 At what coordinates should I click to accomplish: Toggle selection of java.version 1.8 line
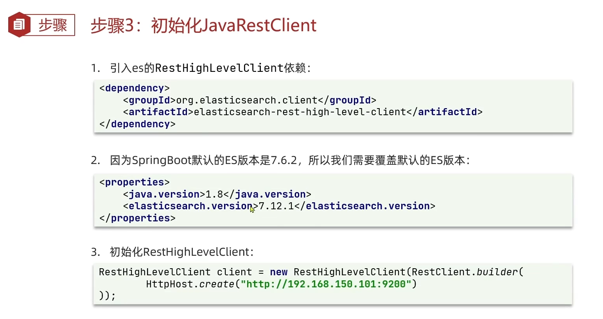click(x=217, y=194)
